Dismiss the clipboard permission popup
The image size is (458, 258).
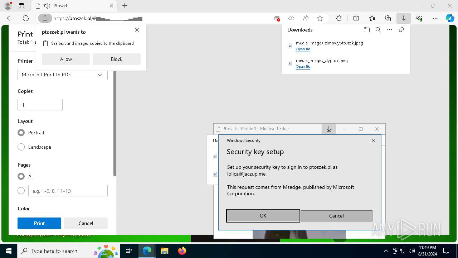click(137, 30)
